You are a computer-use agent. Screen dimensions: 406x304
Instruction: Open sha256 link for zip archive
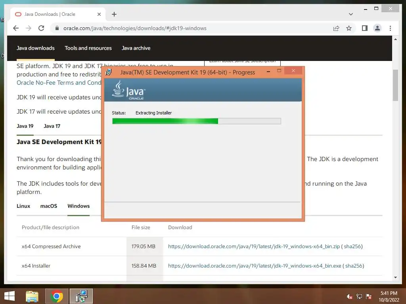coord(352,246)
